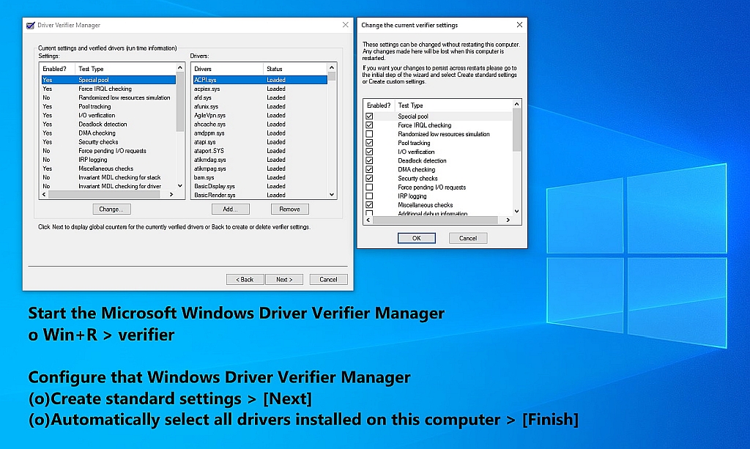Click the Remove button
Screen dimensions: 750x449
click(290, 209)
